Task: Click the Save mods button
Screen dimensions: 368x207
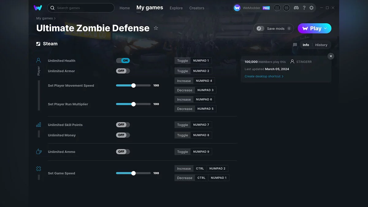Action: pyautogui.click(x=273, y=28)
